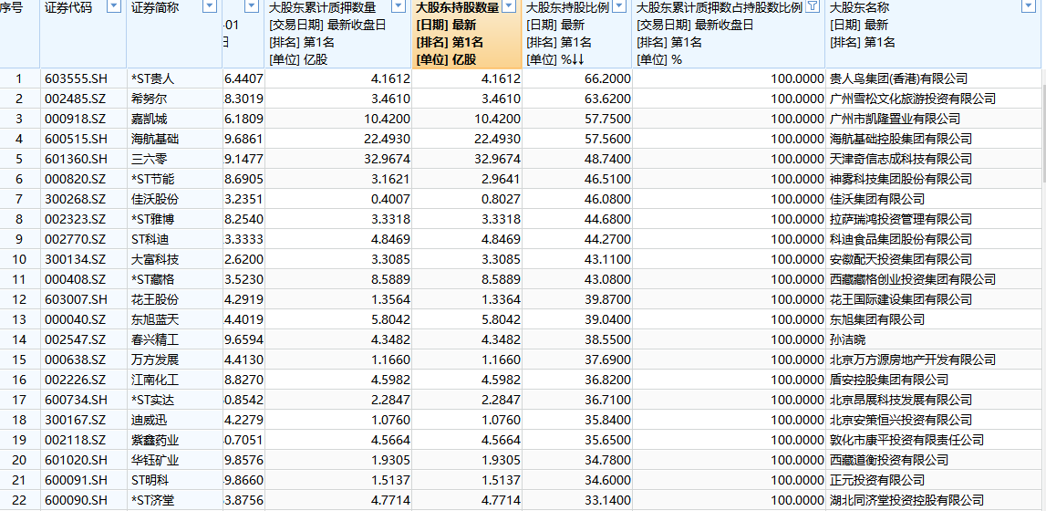The width and height of the screenshot is (1046, 511).
Task: Select shareholder 天津奇信志成科技有限公司
Action: (901, 159)
